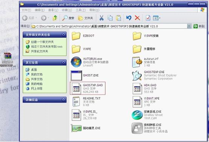Open the Tools (工具) menu
Image resolution: width=209 pixels, height=142 pixels.
click(80, 10)
